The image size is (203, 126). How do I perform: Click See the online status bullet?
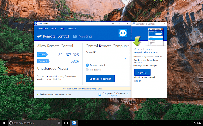146,61
